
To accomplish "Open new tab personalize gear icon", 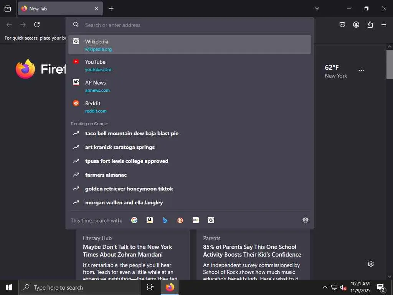I will coord(371,264).
